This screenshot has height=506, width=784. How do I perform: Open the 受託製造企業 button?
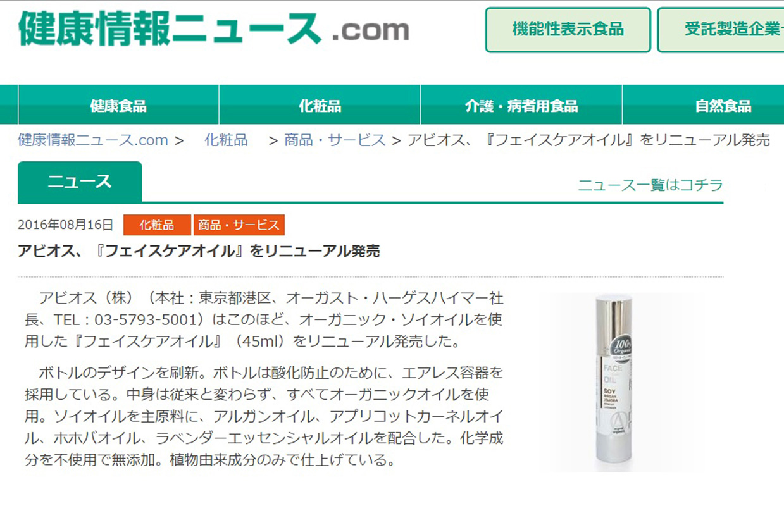point(721,30)
